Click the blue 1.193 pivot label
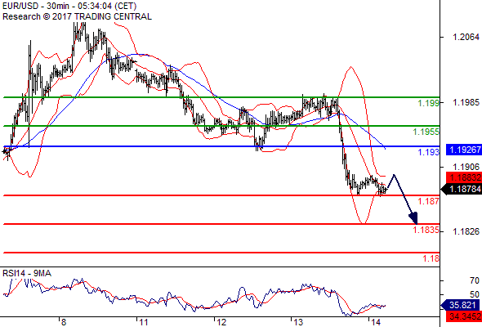This screenshot has height=327, width=482. click(x=429, y=152)
